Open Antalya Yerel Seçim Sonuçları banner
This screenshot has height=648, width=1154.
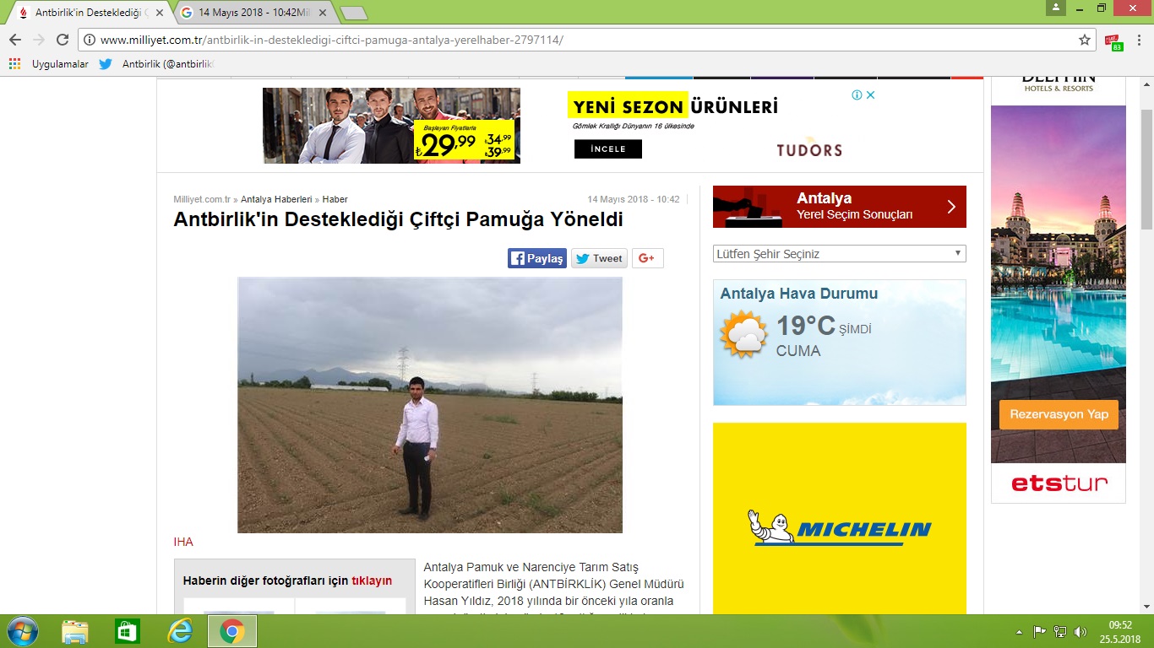[840, 207]
